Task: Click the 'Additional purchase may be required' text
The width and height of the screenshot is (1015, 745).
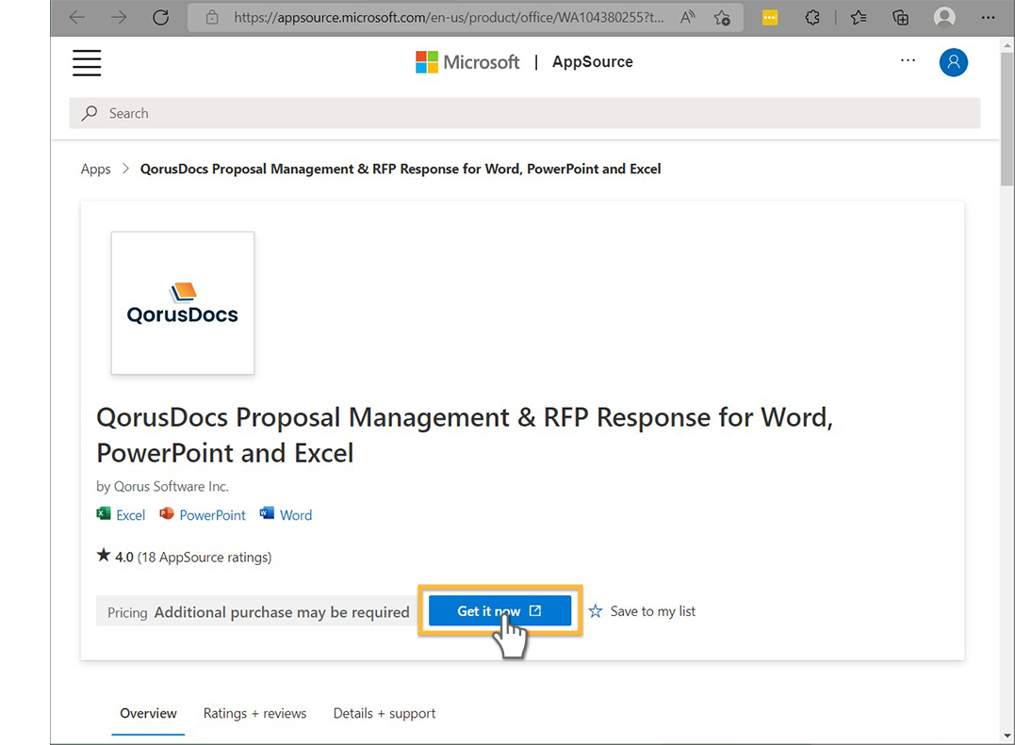Action: coord(282,612)
